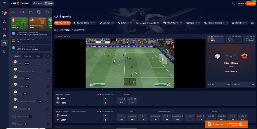Click the Roma club crest in event card
Screen dimensions: 257x129
click(x=244, y=56)
